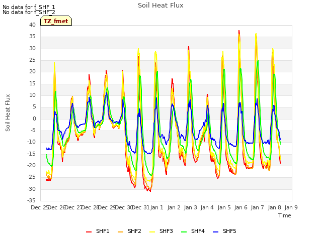The image size is (322, 241).
Task: Click the vertical 'Soil Heat Flux' axis label
Action: pyautogui.click(x=8, y=112)
